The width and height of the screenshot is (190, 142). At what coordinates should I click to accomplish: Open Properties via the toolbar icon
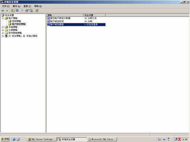[x=27, y=11]
